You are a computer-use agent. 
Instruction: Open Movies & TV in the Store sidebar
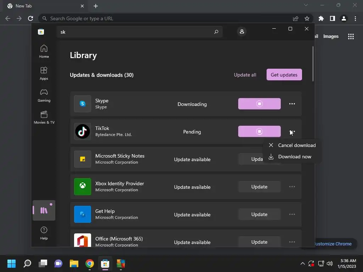44,117
